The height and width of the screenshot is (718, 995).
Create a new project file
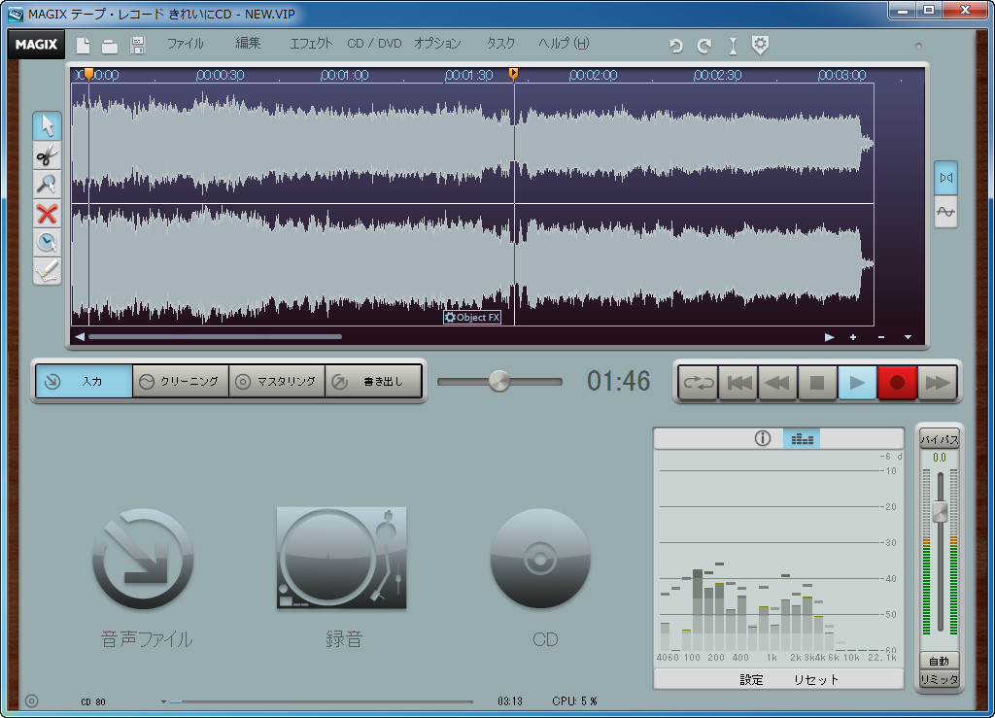click(83, 45)
